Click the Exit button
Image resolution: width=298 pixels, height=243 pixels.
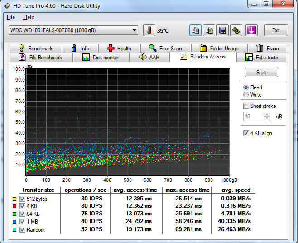(x=275, y=30)
